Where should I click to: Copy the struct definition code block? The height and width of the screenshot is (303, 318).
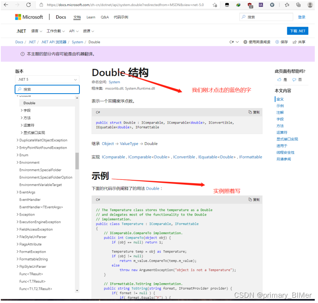tap(254, 112)
